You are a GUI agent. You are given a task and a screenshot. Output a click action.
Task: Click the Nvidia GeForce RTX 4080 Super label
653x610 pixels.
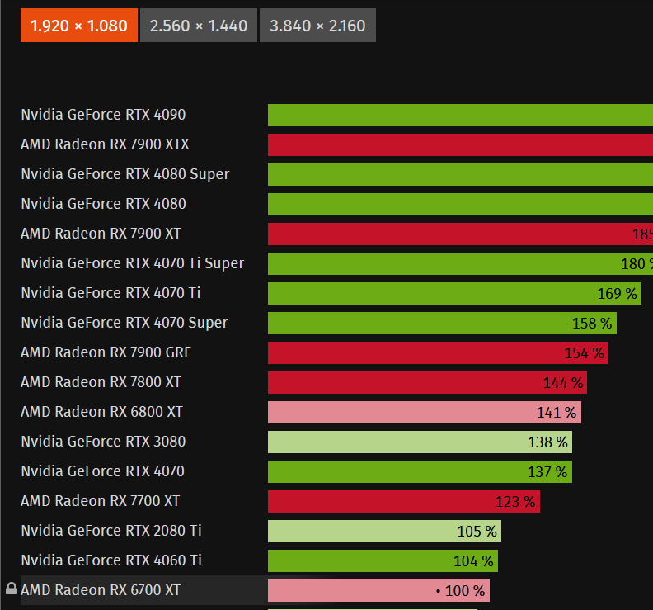pos(125,174)
